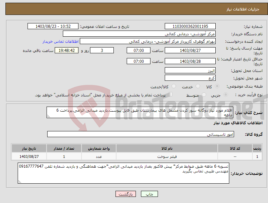Click the کد کالا column header
268x203 pixels.
coord(235,148)
